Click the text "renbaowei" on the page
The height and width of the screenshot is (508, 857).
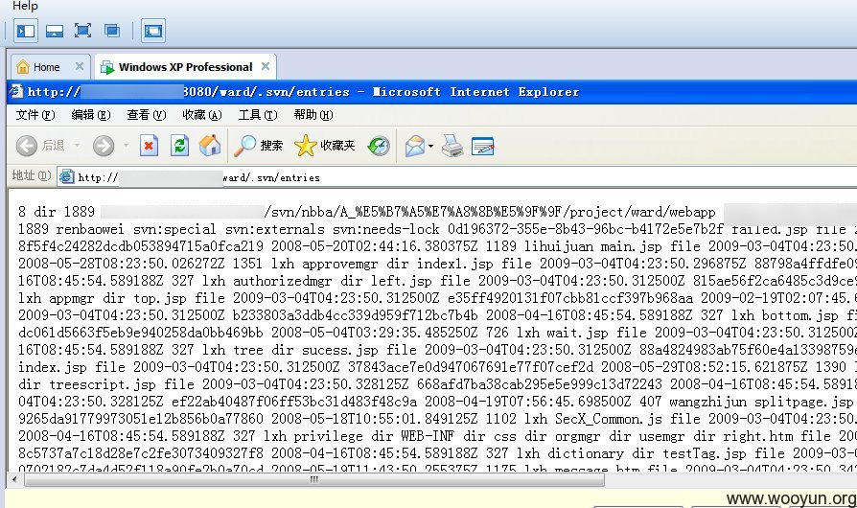pos(90,229)
